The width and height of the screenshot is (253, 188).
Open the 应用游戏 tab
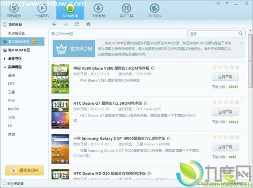click(155, 10)
